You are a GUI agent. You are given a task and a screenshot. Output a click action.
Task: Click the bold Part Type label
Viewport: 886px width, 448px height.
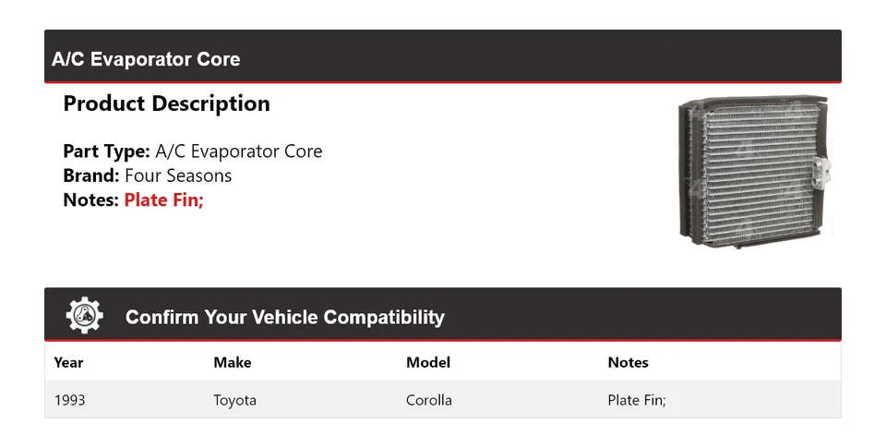pos(106,151)
